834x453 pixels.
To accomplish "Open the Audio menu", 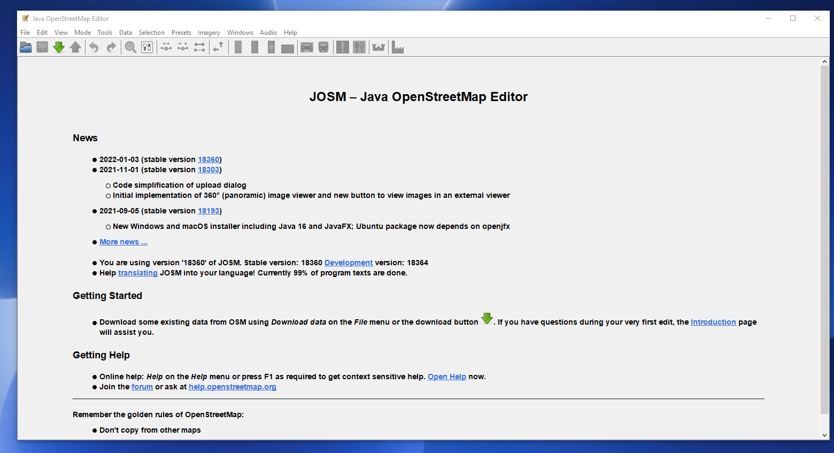I will point(268,33).
